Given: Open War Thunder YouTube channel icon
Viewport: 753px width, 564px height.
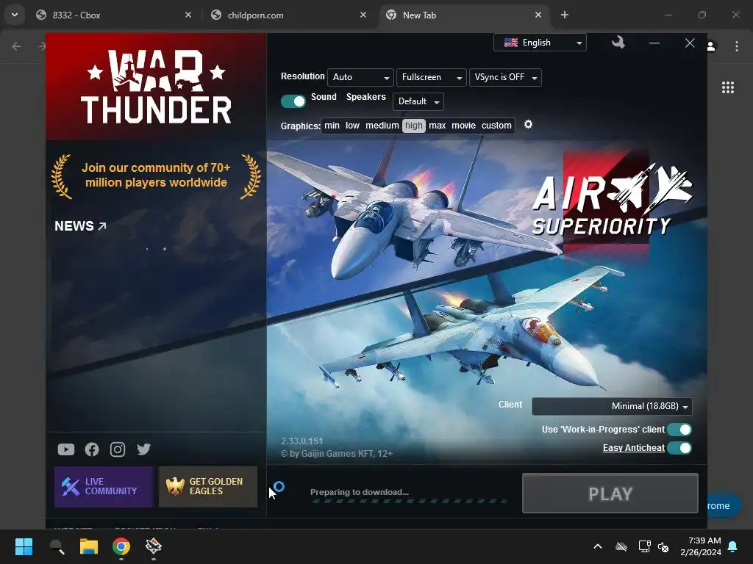Looking at the screenshot, I should coord(66,449).
